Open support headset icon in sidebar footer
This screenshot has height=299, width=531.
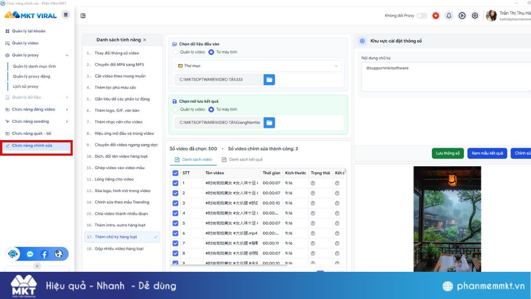pyautogui.click(x=13, y=254)
